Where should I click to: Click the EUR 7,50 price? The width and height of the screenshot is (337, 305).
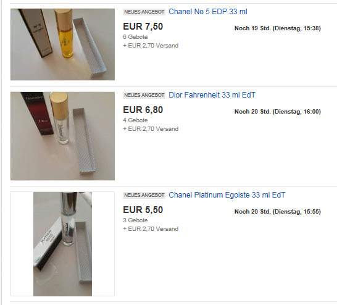143,27
